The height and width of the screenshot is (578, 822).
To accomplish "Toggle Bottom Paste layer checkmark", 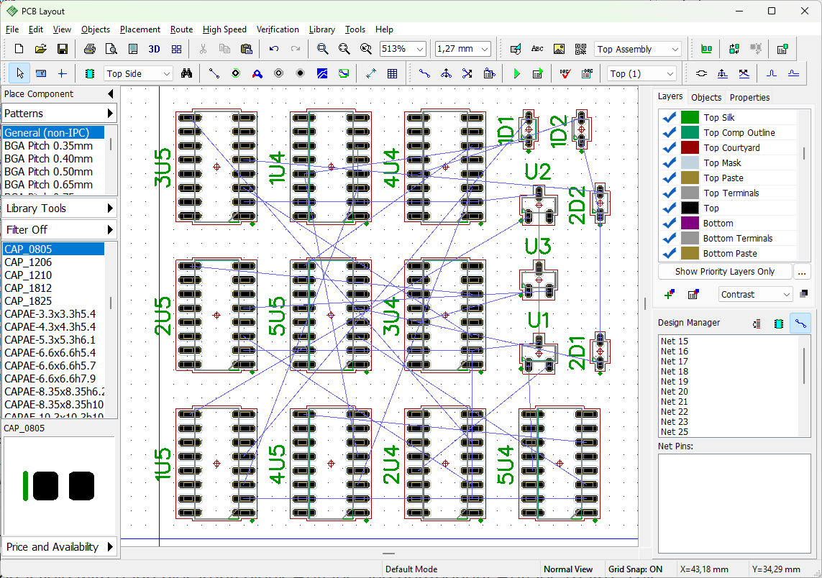I will (669, 254).
